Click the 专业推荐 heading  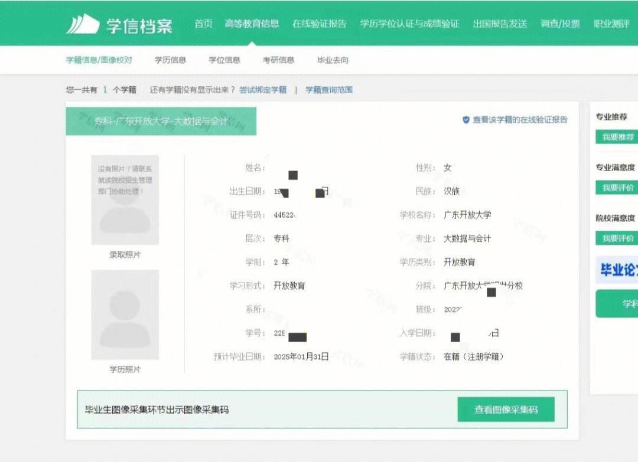click(611, 117)
